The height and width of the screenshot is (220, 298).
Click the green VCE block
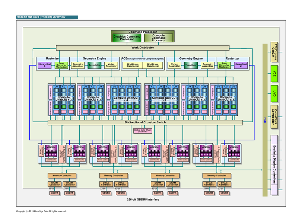click(x=274, y=73)
